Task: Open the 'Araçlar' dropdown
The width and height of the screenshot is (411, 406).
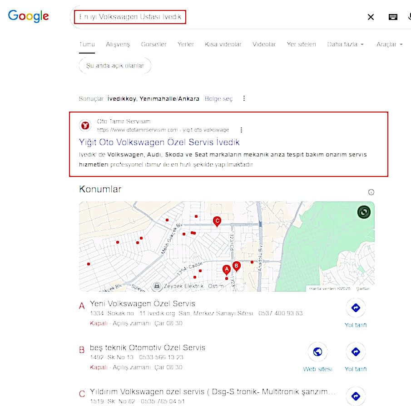Action: click(x=389, y=44)
